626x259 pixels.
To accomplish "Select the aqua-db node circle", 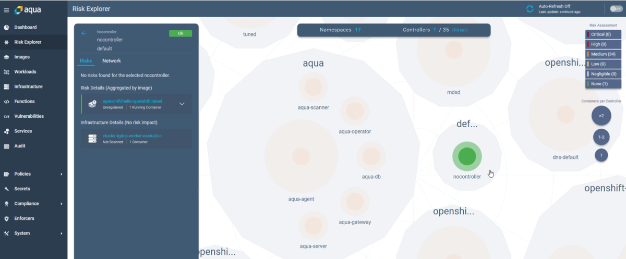I will click(371, 156).
